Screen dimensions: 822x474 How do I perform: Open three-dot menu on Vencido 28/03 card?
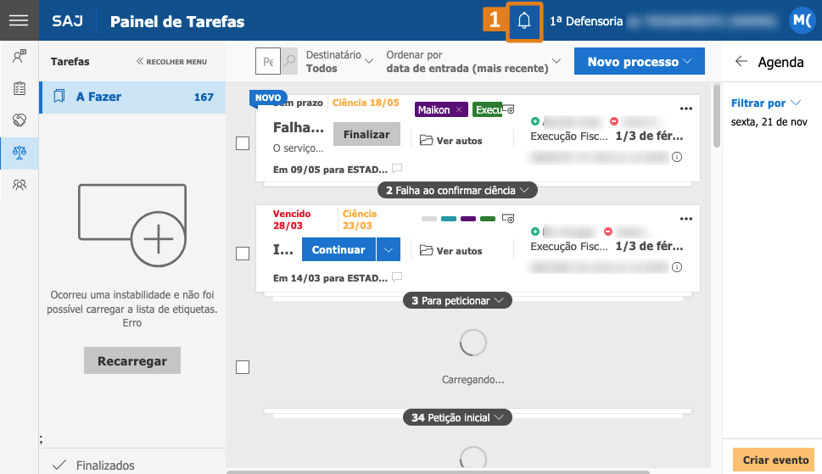point(685,219)
